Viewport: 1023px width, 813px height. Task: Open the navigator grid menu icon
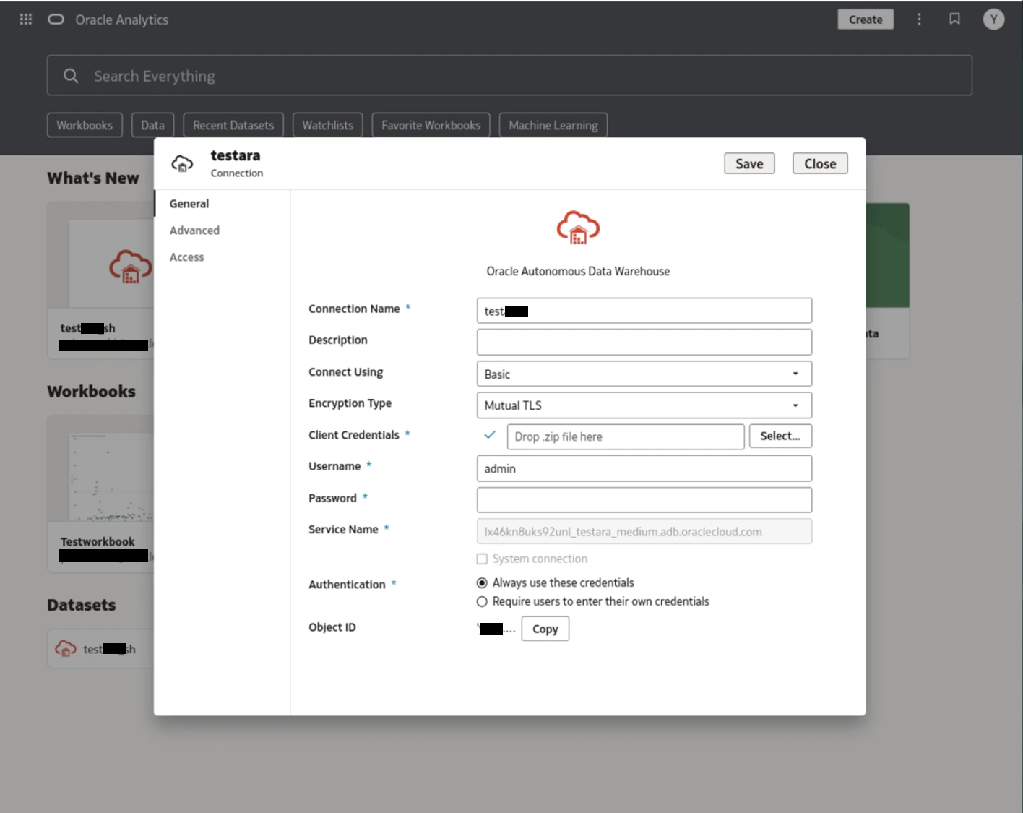click(26, 20)
